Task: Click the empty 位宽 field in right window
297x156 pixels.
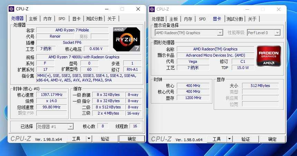Action: point(260,104)
